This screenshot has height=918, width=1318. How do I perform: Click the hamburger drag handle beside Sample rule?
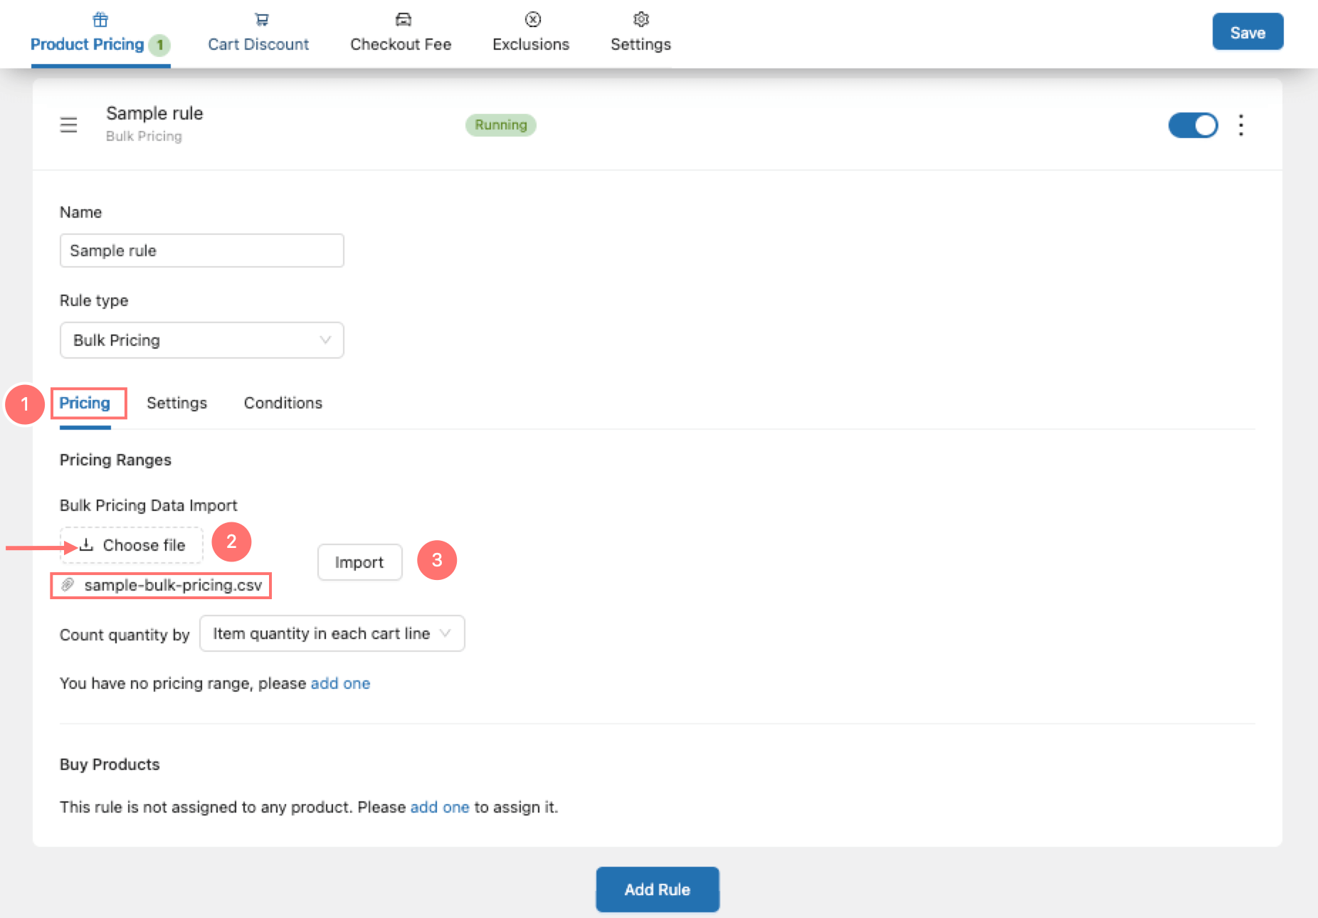coord(68,125)
